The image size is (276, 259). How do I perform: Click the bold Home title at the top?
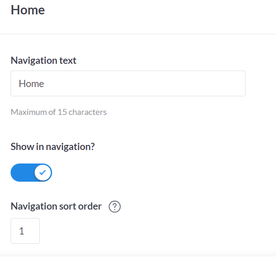coord(28,10)
